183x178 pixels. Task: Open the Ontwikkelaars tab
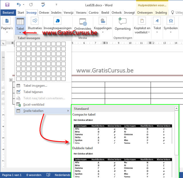tap(117, 13)
